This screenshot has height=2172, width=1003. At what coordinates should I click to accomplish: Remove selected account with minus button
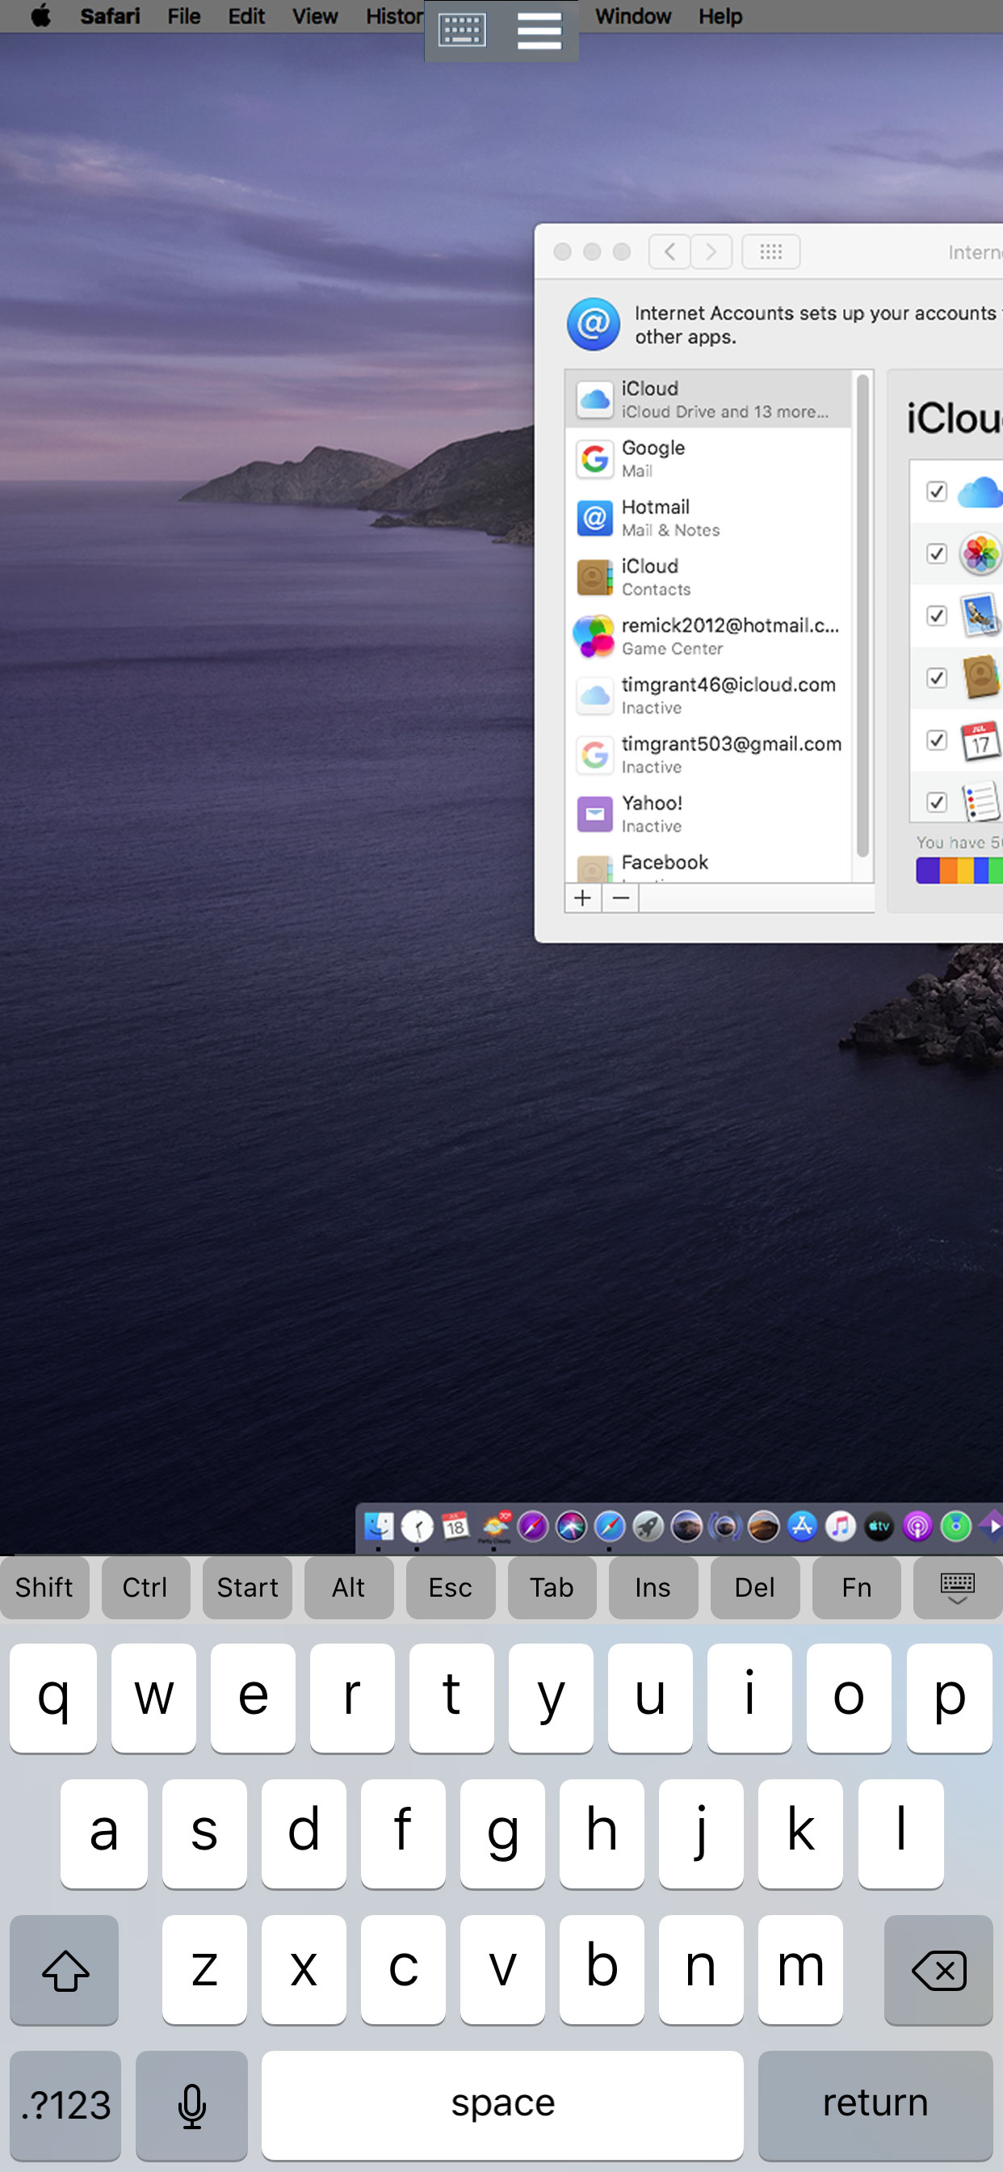pyautogui.click(x=621, y=899)
